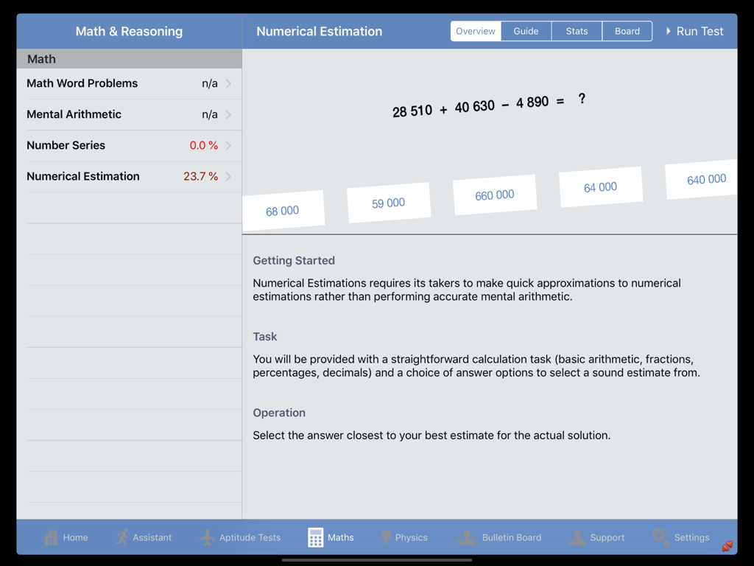Choose the 660 000 answer card
754x566 pixels.
pyautogui.click(x=495, y=194)
